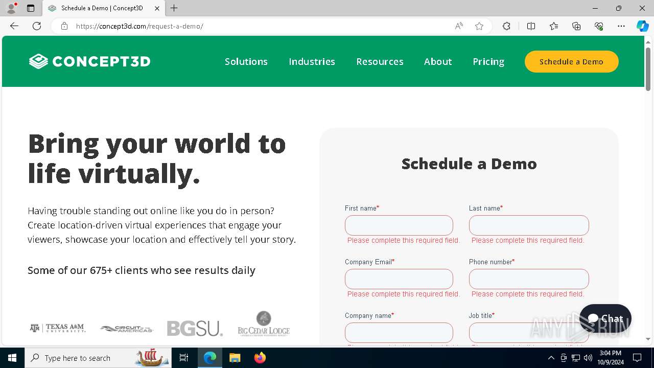Open the Solutions menu
This screenshot has height=368, width=654.
(x=246, y=61)
